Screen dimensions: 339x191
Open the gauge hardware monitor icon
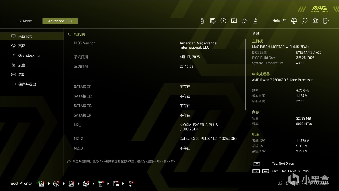coord(223,21)
